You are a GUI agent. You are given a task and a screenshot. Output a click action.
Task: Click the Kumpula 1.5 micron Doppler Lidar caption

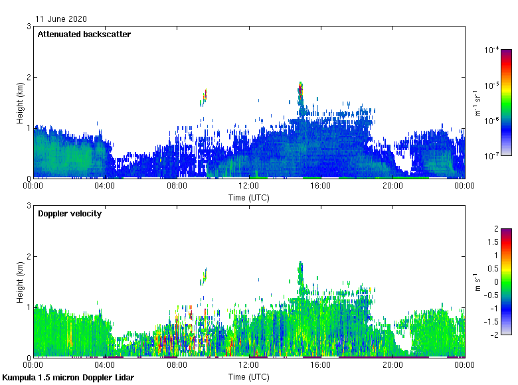(x=68, y=378)
